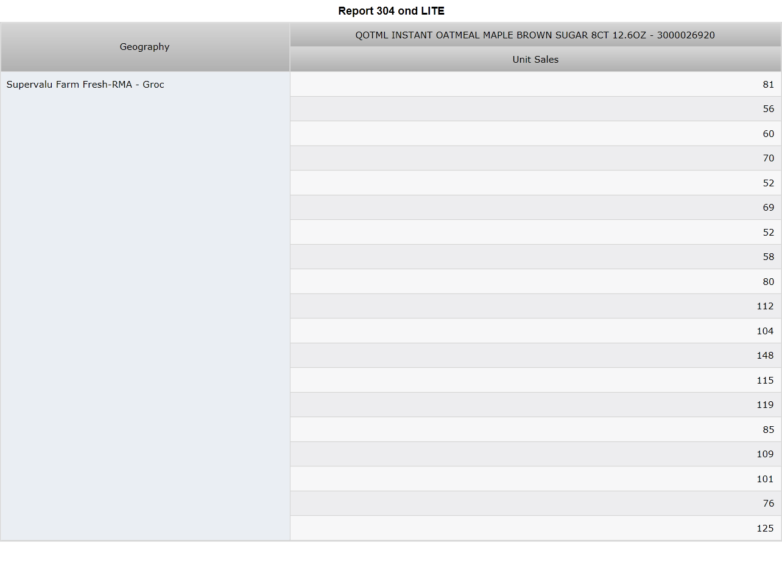Select the cell with value 76

[x=535, y=504]
